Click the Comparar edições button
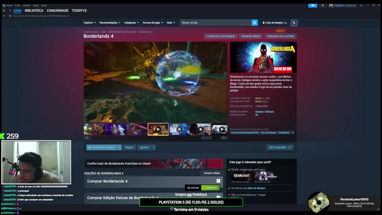The width and height of the screenshot is (382, 215). click(212, 173)
